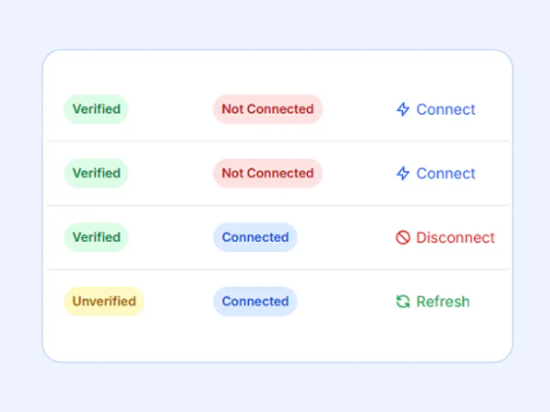This screenshot has height=412, width=550.
Task: Select the lightning bolt icon in second row
Action: tap(402, 173)
